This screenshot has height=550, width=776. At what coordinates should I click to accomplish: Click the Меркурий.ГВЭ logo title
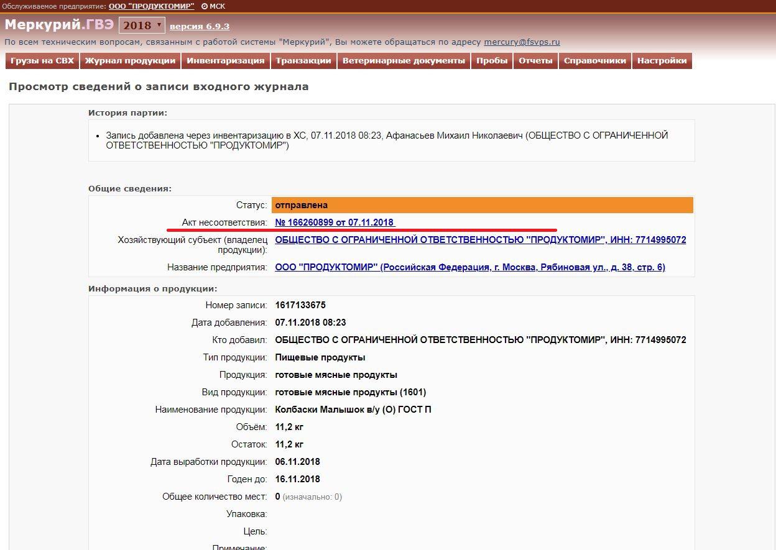click(59, 25)
